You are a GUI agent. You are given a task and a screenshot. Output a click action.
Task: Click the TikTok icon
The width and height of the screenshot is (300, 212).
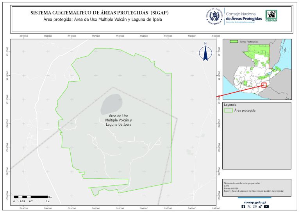260,207
